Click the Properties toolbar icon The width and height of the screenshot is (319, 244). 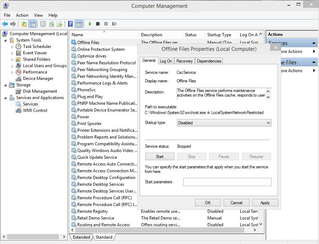click(x=43, y=24)
